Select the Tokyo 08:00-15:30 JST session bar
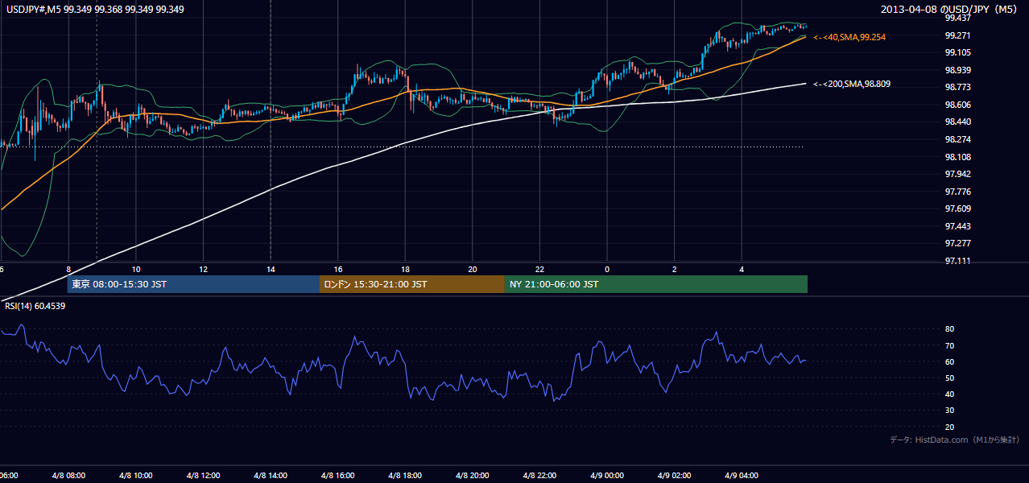1029x483 pixels. click(193, 284)
